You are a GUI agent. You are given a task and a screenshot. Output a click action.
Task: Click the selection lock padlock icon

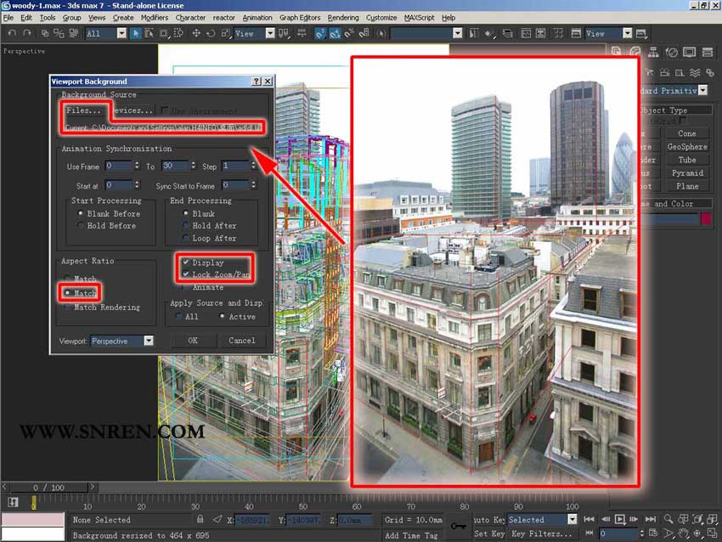pyautogui.click(x=200, y=519)
